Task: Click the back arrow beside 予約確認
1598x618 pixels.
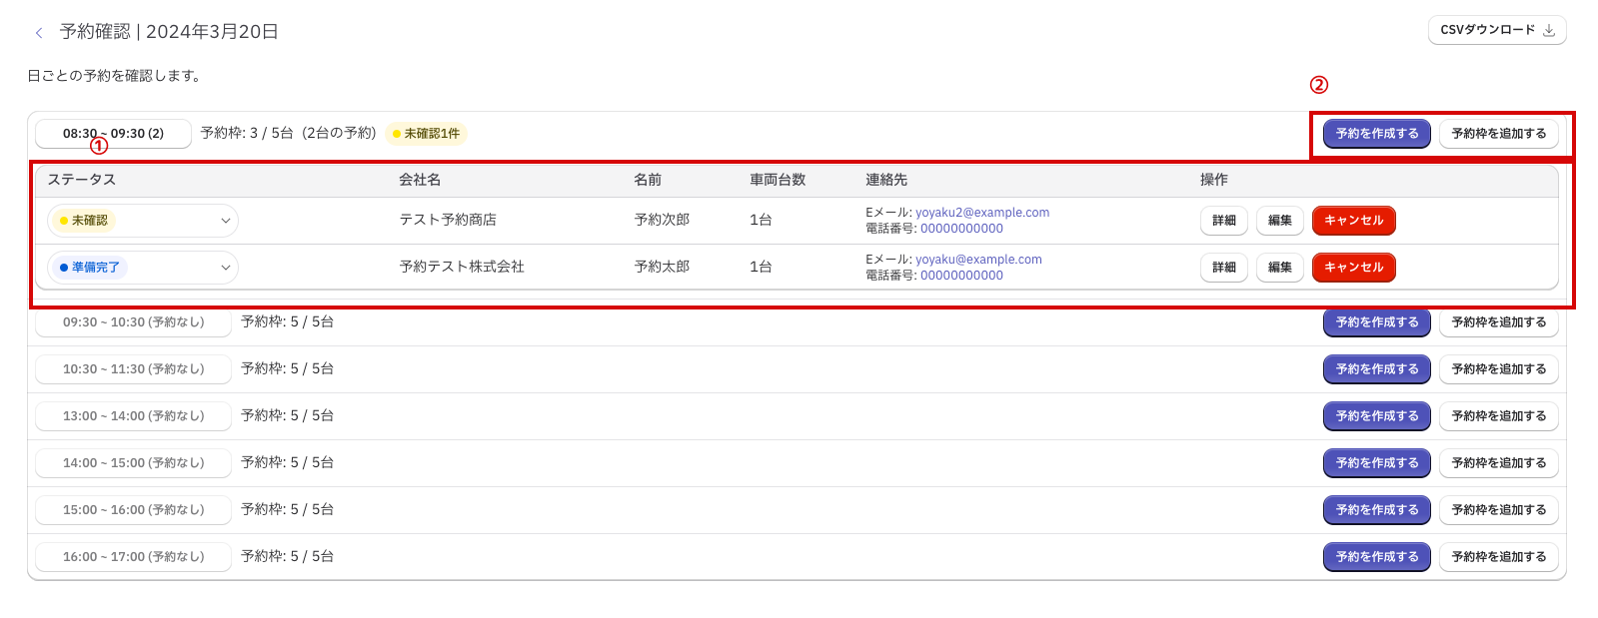Action: [x=39, y=33]
